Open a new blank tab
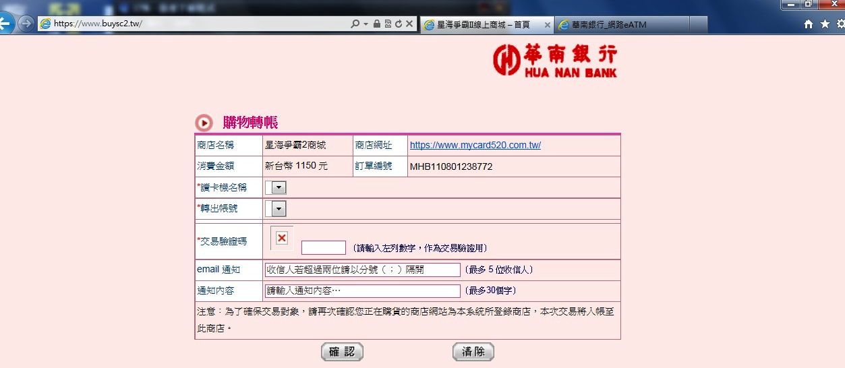Screen dimensions: 845x368 [699, 25]
